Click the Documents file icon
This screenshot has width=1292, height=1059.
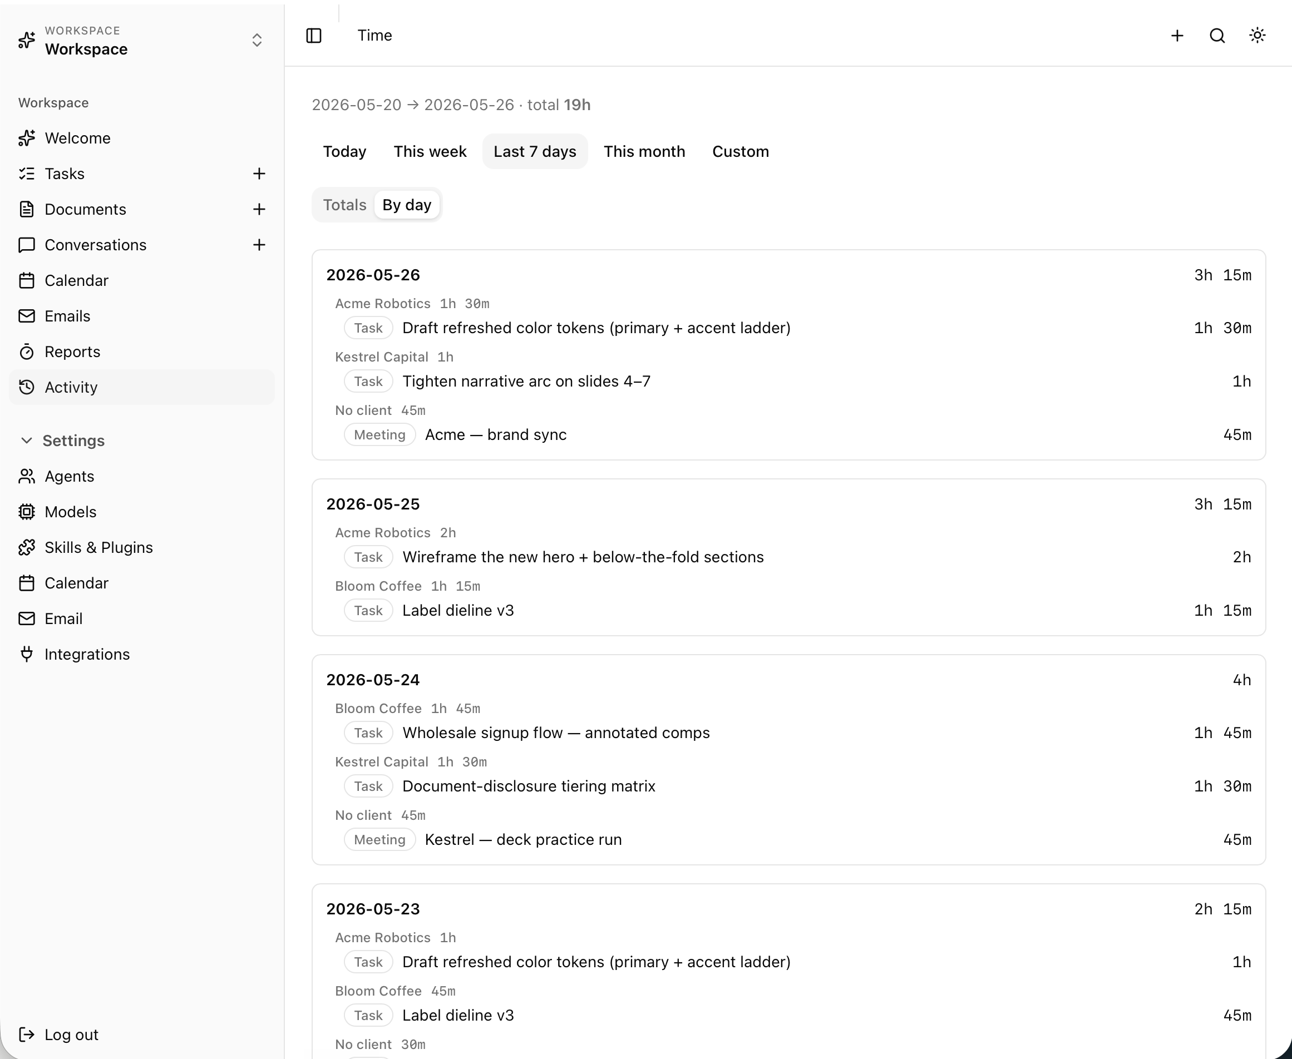(27, 209)
